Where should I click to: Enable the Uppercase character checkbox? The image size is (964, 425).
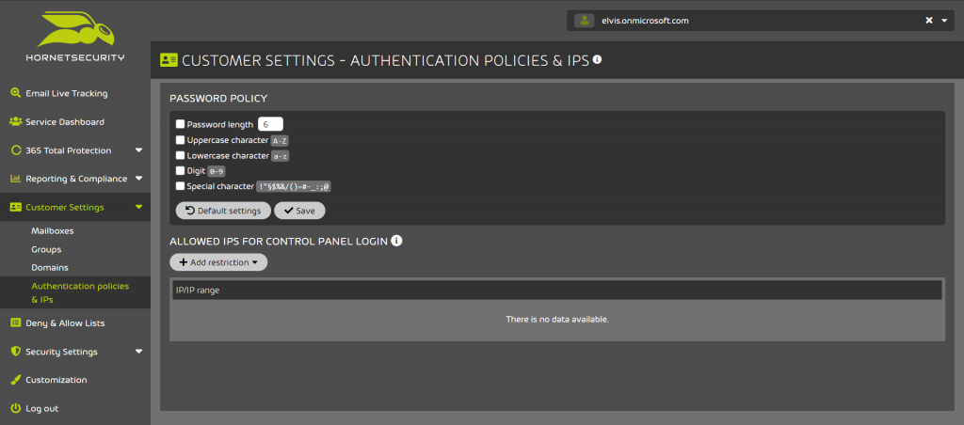(180, 140)
